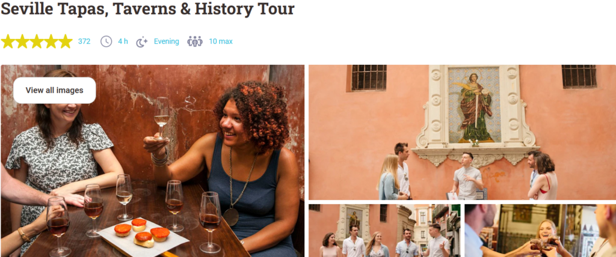616x257 pixels.
Task: Open the photo of women tasting sherry
Action: [x=152, y=161]
